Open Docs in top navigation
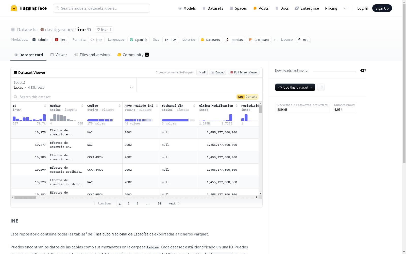Viewport: 406px width, 254px height. (x=282, y=8)
